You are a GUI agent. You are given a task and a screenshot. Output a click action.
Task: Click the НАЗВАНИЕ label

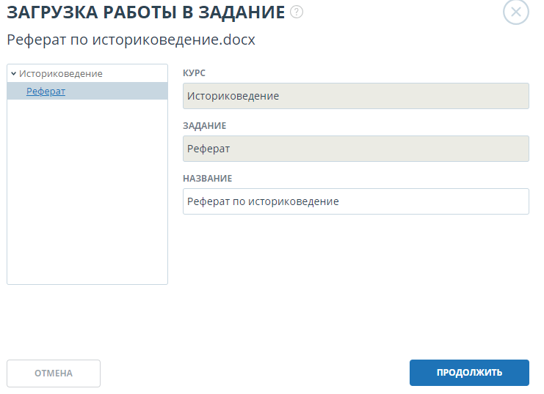point(207,179)
